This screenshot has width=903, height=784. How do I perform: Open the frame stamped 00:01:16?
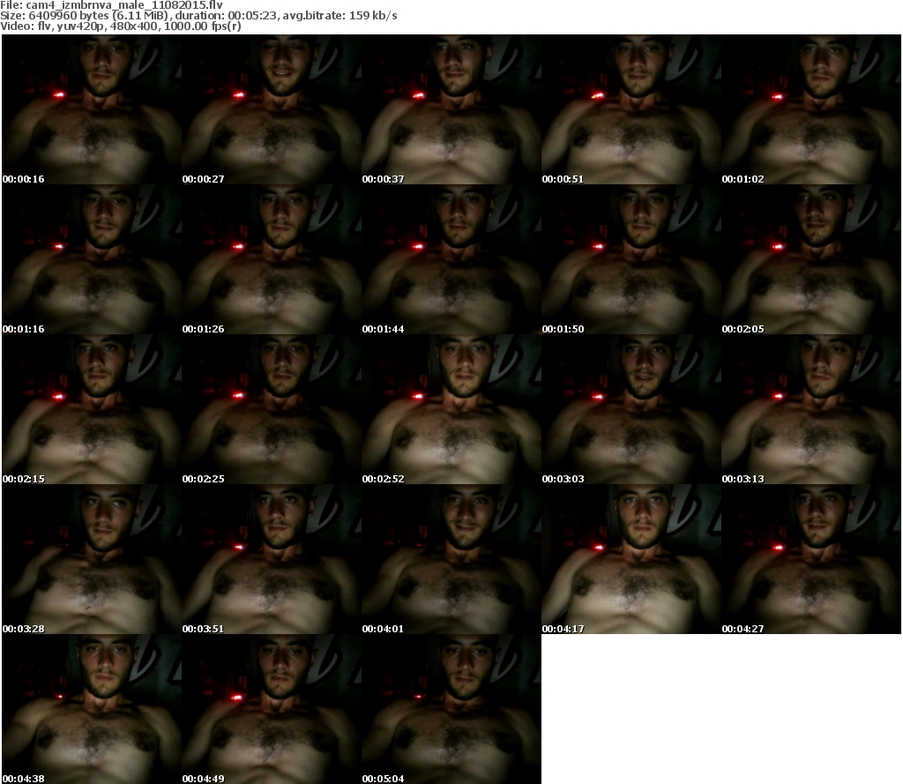(92, 259)
